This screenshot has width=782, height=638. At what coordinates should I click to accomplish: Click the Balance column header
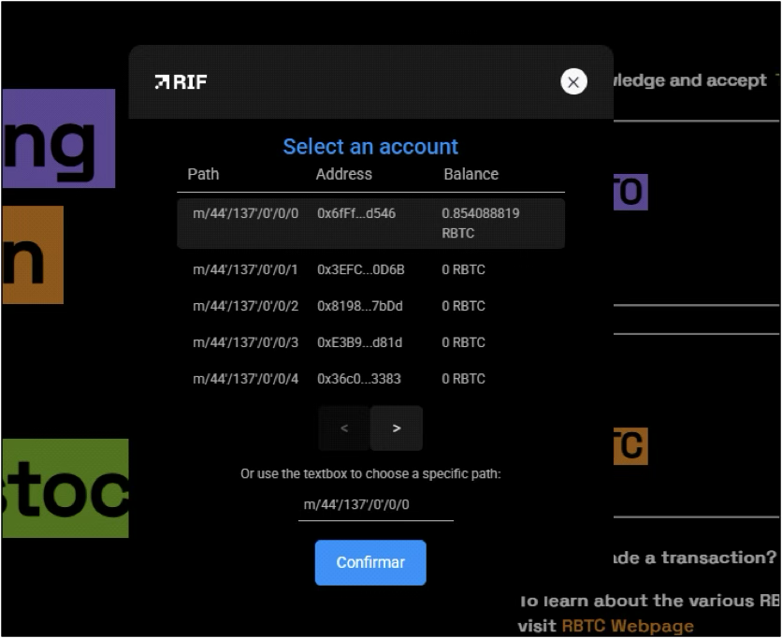tap(471, 174)
